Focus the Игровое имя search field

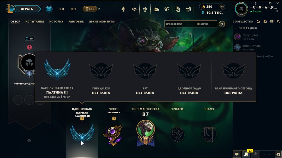click(x=180, y=24)
